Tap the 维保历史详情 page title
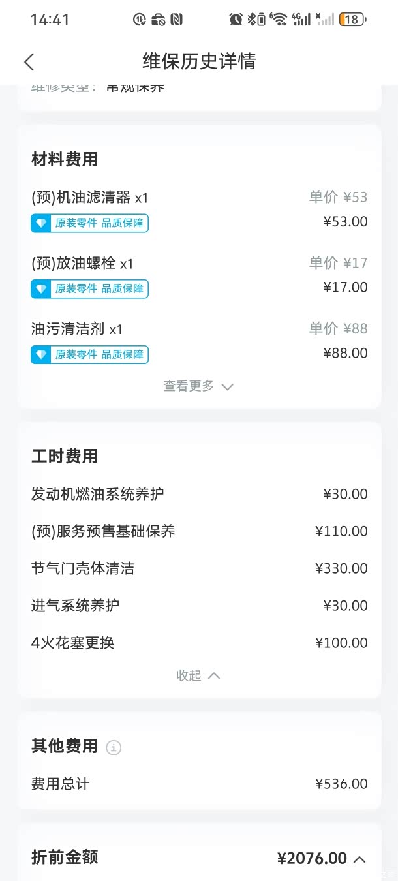The image size is (398, 881). (x=199, y=61)
